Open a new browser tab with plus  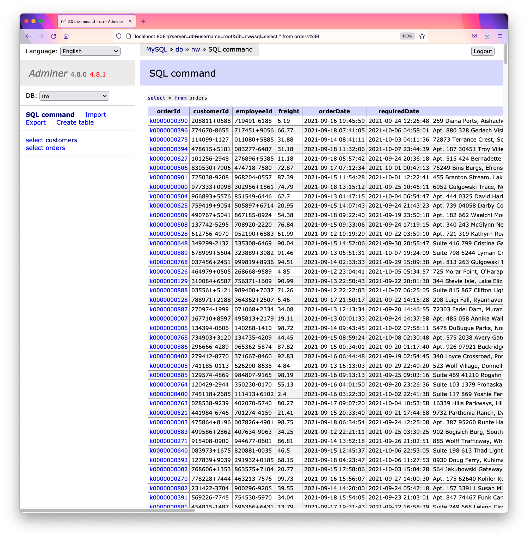pos(143,22)
